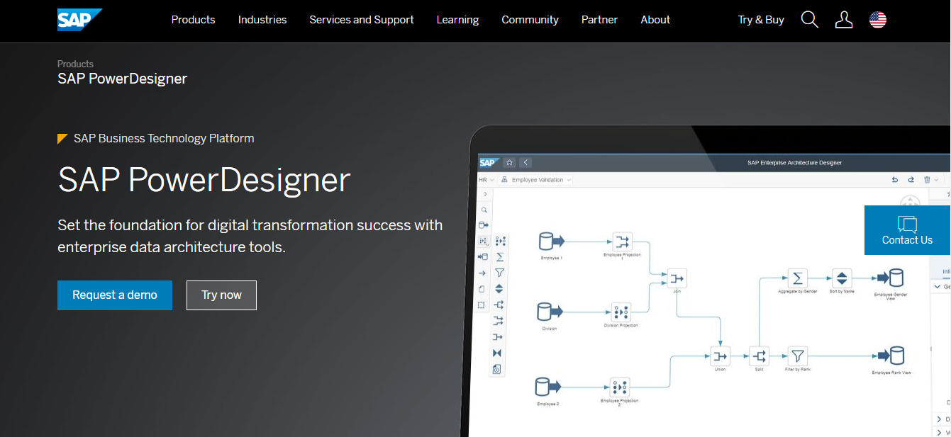Viewport: 951px width, 437px height.
Task: Click the SAP Business Technology Platform label
Action: [x=164, y=138]
